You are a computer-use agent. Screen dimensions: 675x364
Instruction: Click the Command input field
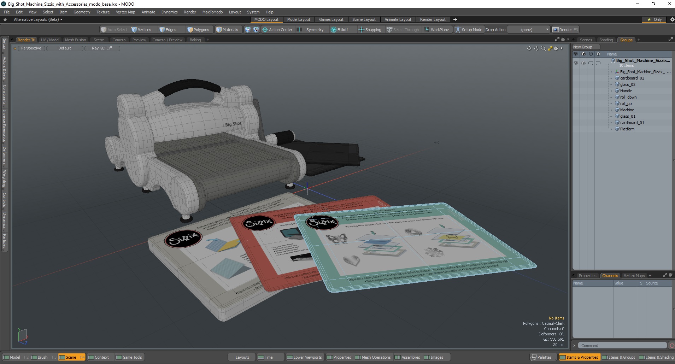623,346
